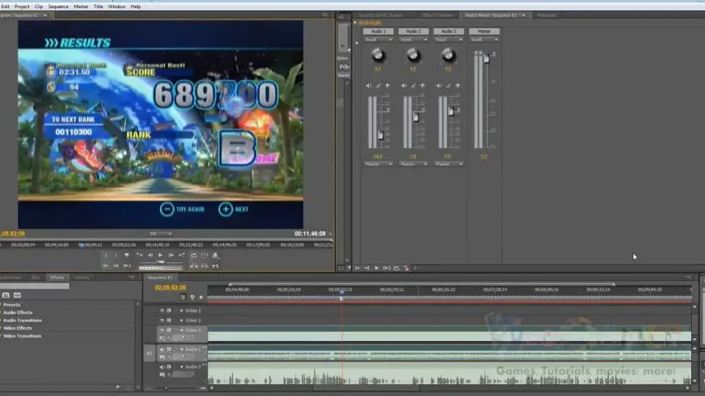Image resolution: width=705 pixels, height=396 pixels.
Task: Open Audio 2 automation mode dropdown
Action: (413, 39)
